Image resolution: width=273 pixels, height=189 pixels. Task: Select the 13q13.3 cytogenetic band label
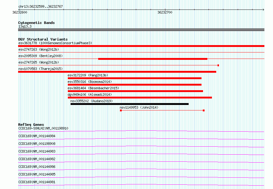[x=25, y=26]
